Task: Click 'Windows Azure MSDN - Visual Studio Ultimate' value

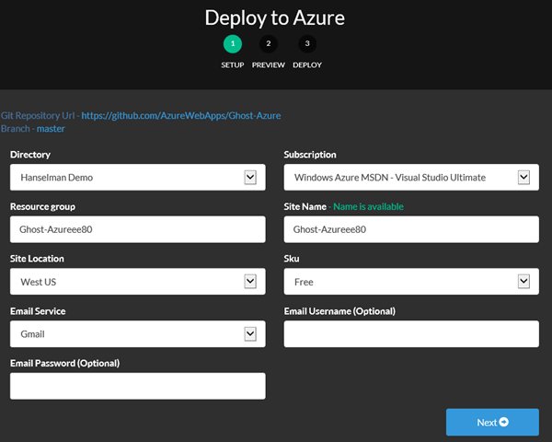Action: coord(390,178)
